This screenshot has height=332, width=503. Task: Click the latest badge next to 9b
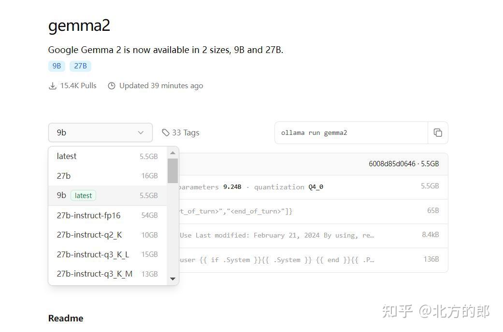(x=83, y=195)
